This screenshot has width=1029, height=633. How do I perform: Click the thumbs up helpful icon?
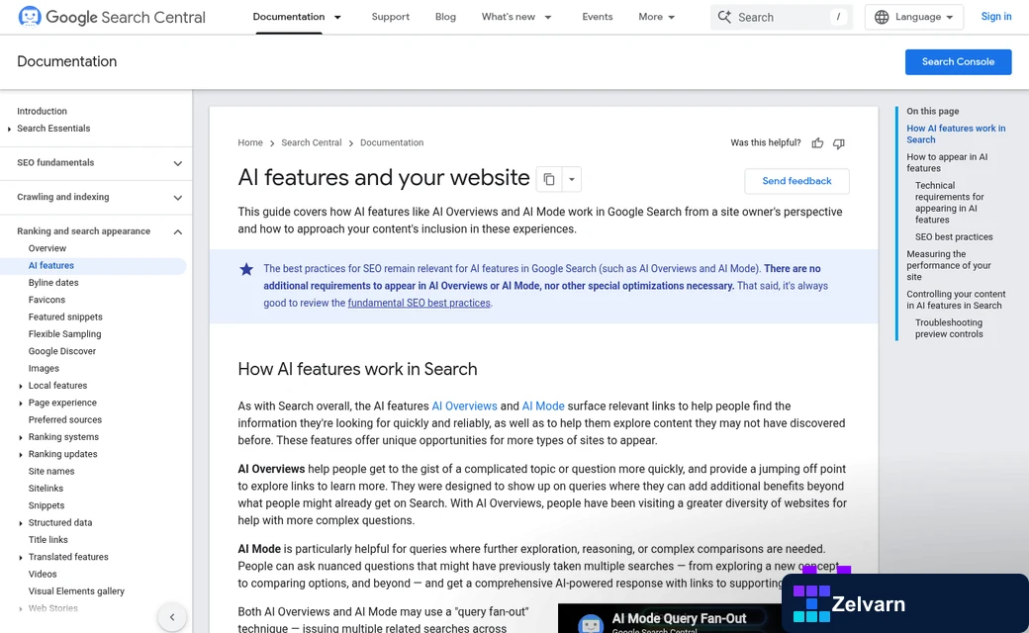[x=817, y=143]
